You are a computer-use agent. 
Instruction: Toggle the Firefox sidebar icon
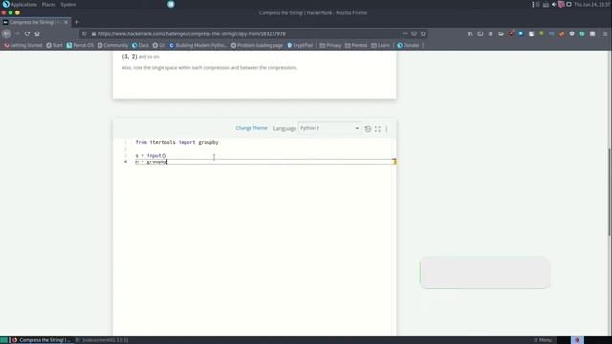[x=480, y=34]
